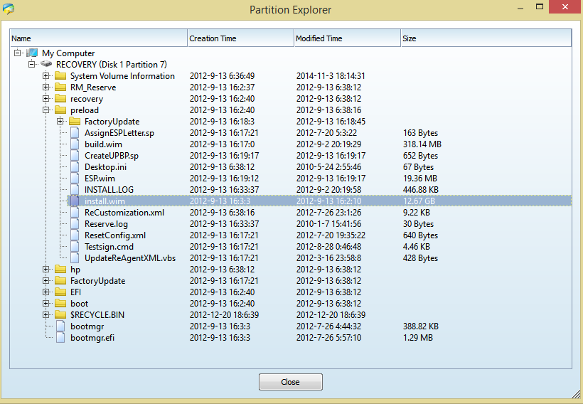Maximize the Partition Explorer window
Viewport: 583px width, 404px height.
coord(540,6)
